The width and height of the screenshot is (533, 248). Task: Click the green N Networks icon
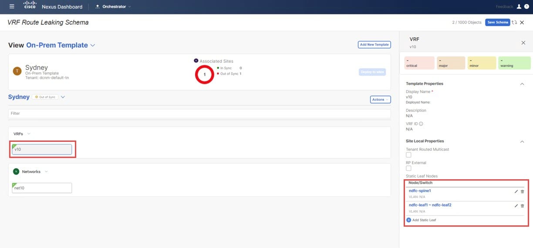coord(16,171)
